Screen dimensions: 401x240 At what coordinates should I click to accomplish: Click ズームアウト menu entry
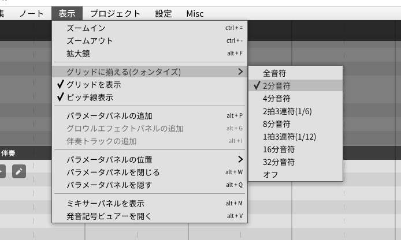(x=90, y=41)
